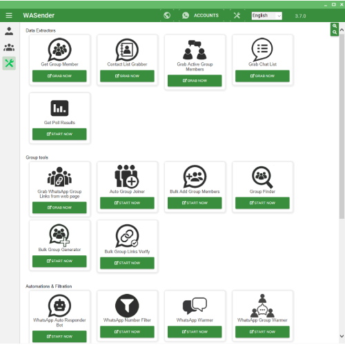The height and width of the screenshot is (345, 345).
Task: Click the WhatsApp Warmer label
Action: click(195, 320)
